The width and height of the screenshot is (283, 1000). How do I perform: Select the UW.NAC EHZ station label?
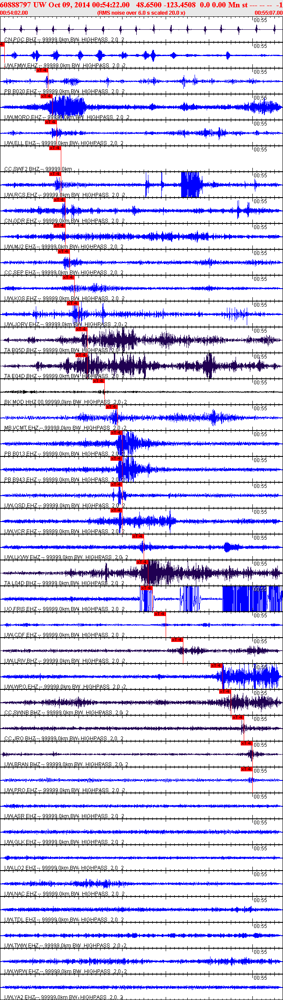point(64,894)
